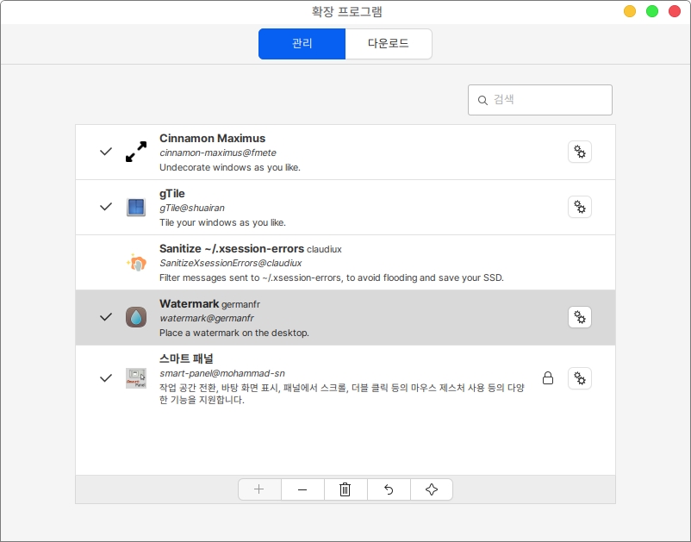Click the star-shaped icon in bottom toolbar
Image resolution: width=691 pixels, height=542 pixels.
click(432, 489)
